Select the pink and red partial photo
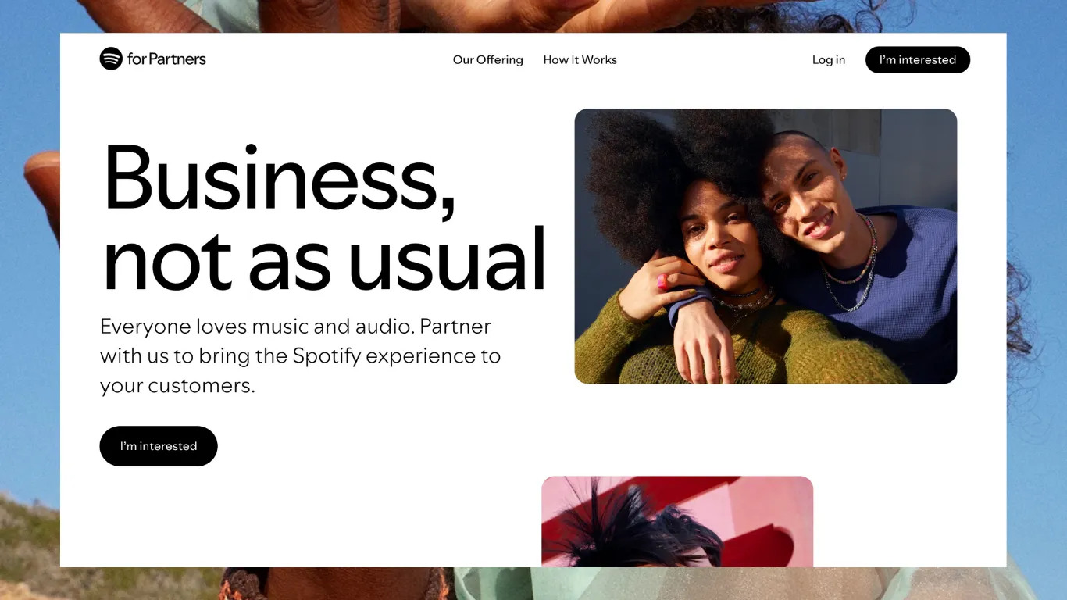This screenshot has width=1067, height=600. [677, 522]
